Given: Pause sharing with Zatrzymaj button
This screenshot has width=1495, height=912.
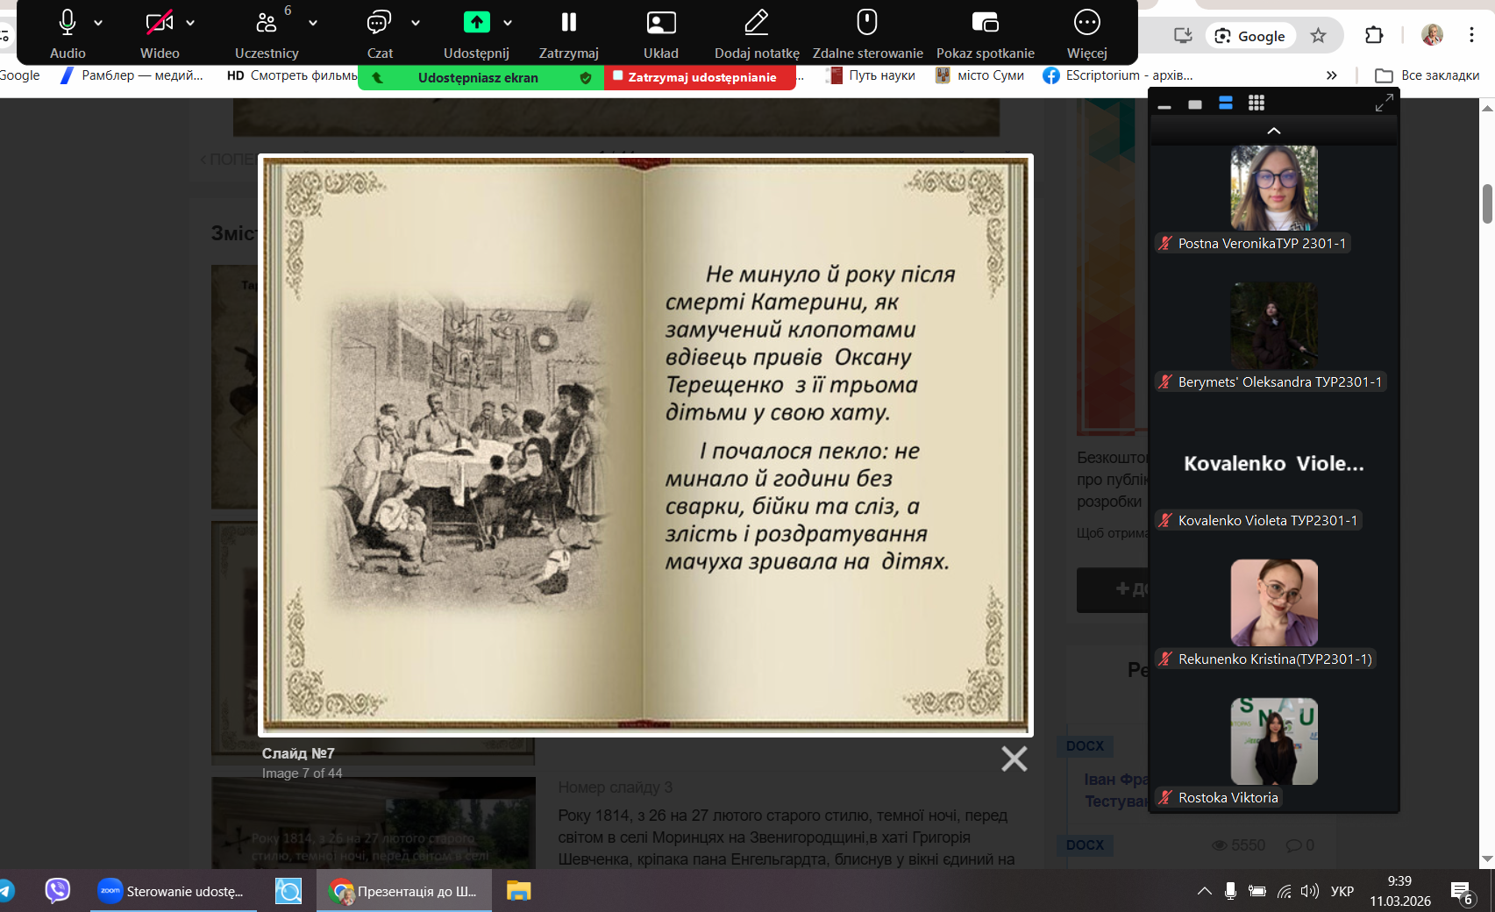Looking at the screenshot, I should [x=568, y=32].
